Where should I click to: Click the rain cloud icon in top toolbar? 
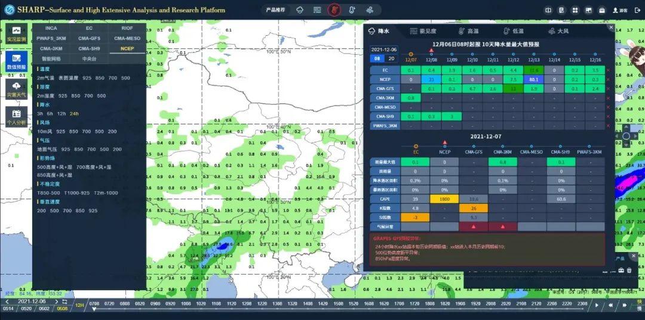tap(300, 10)
